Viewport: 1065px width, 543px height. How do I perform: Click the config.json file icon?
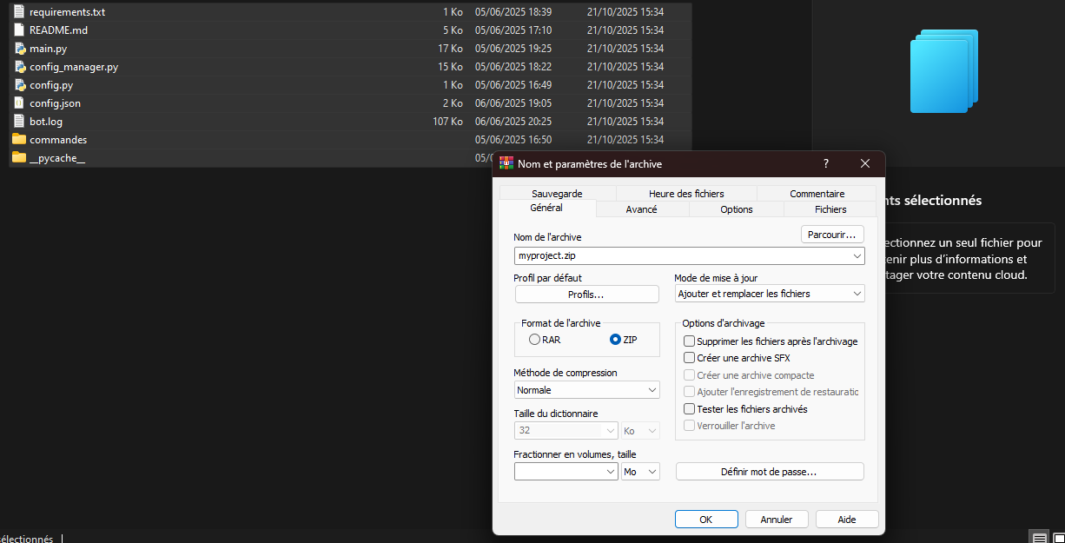[x=19, y=103]
